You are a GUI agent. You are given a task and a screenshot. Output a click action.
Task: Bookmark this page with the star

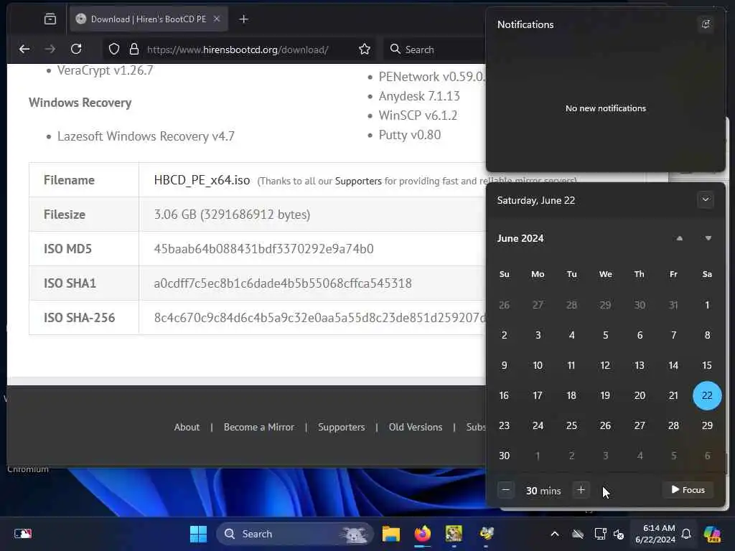pyautogui.click(x=365, y=50)
